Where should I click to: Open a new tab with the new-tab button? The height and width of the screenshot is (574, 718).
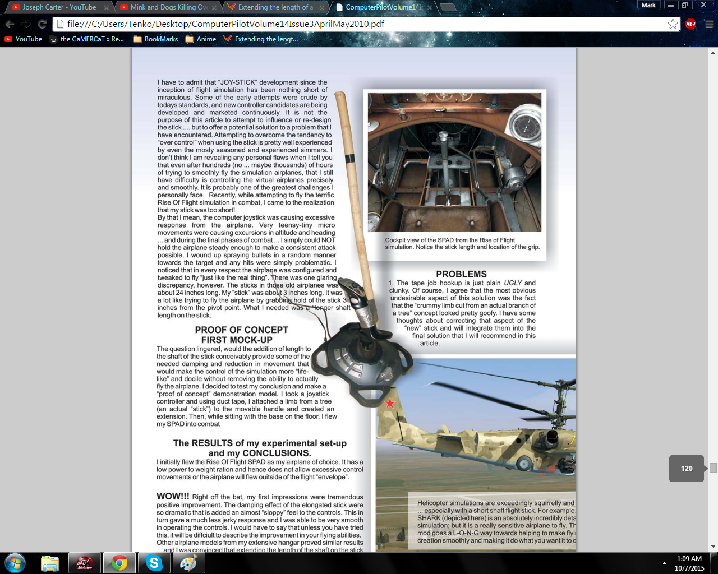pyautogui.click(x=448, y=7)
